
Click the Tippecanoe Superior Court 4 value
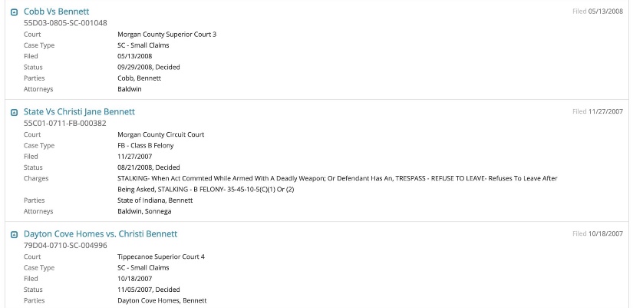pyautogui.click(x=161, y=257)
